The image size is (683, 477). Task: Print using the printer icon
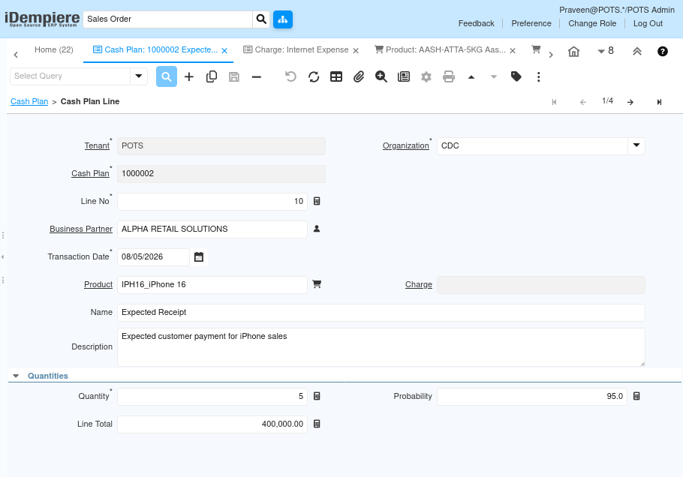coord(449,77)
